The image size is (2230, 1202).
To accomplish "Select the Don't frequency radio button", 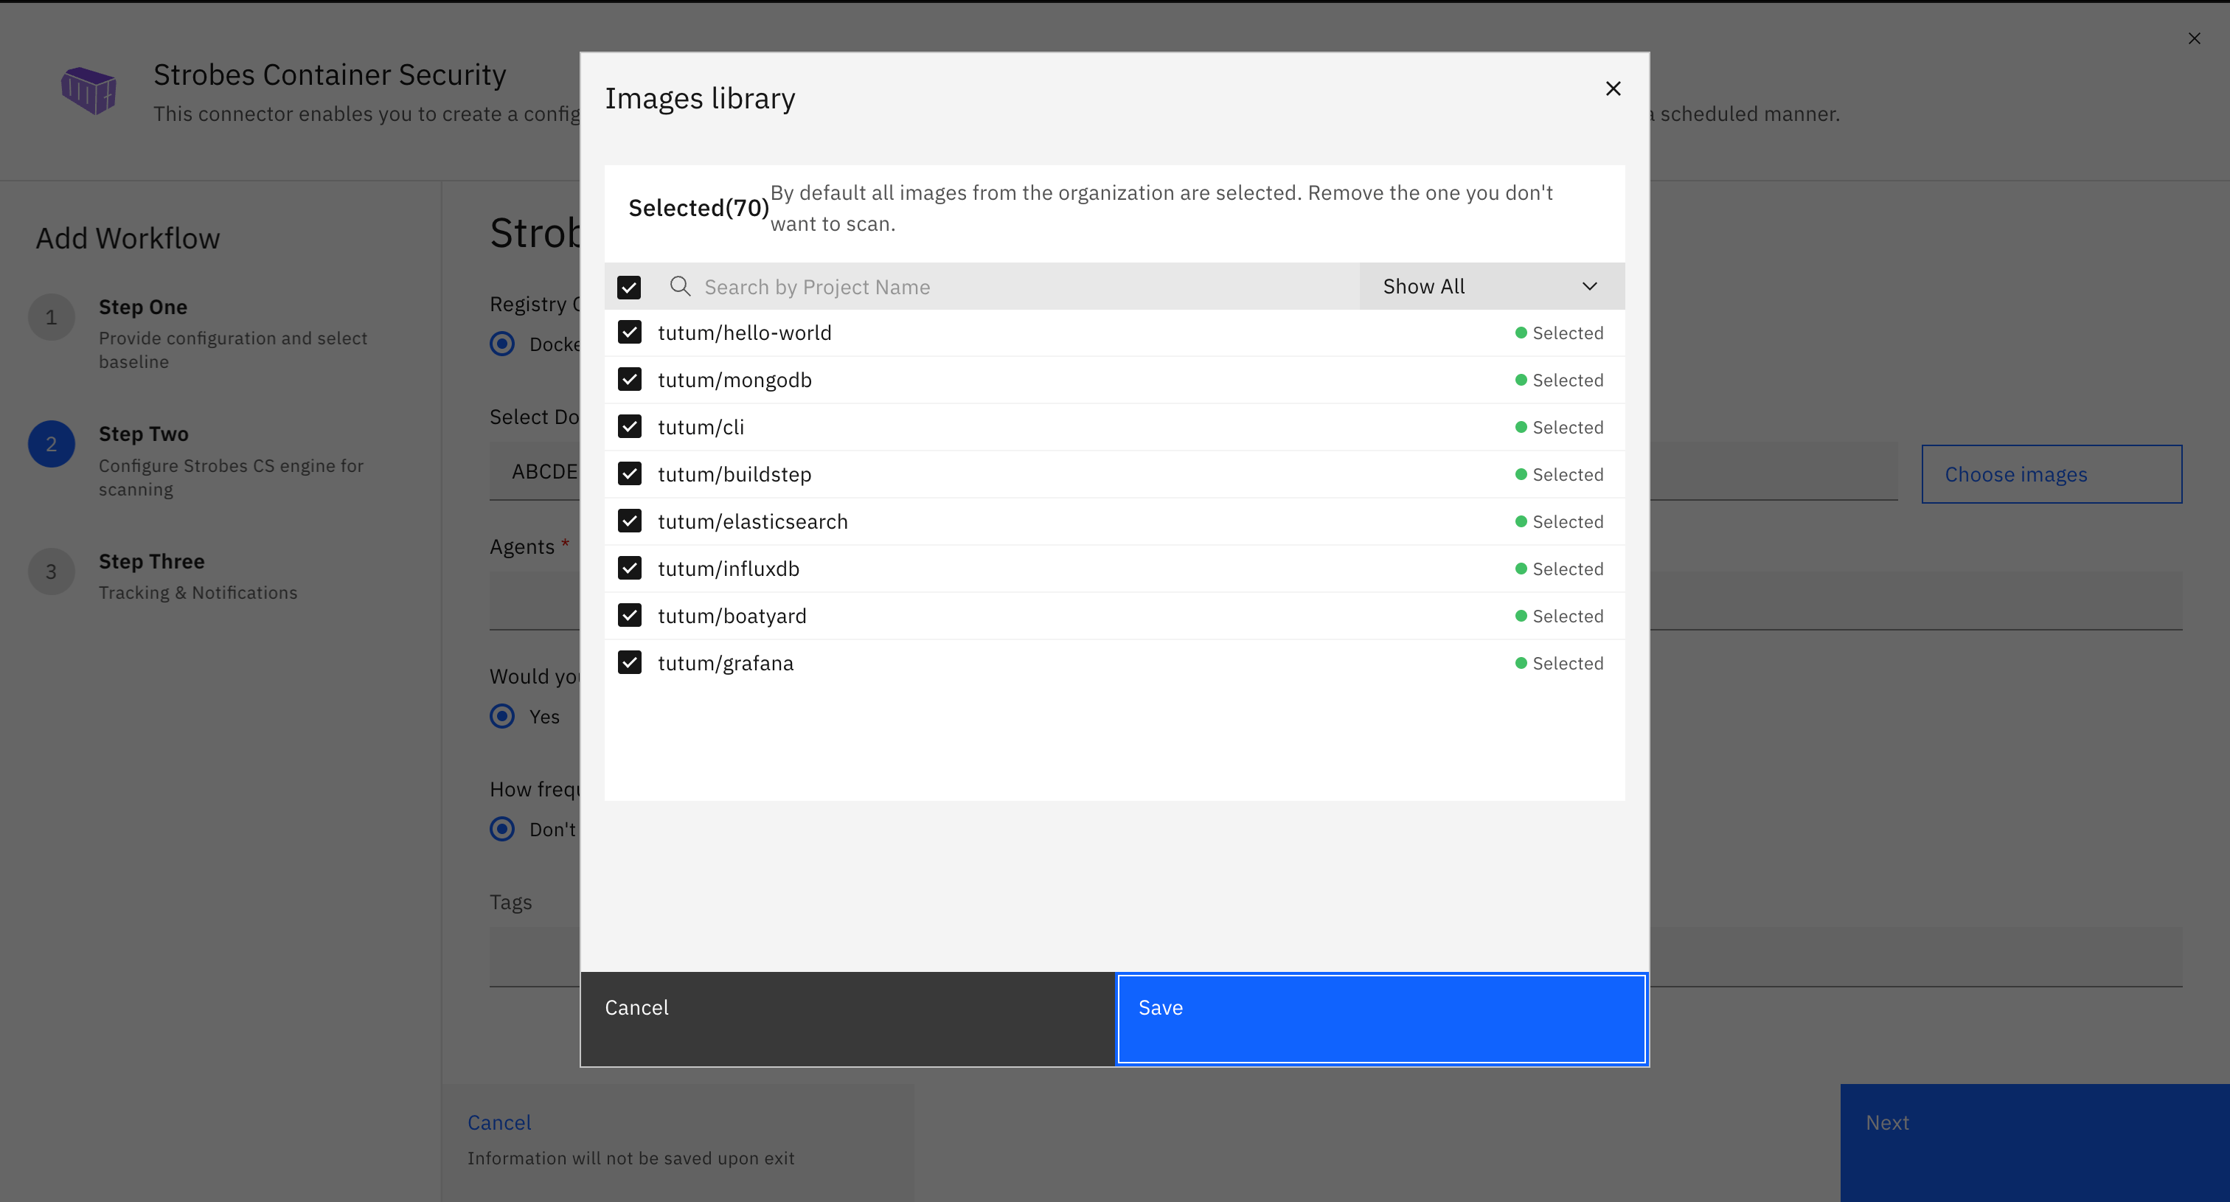I will pos(502,829).
